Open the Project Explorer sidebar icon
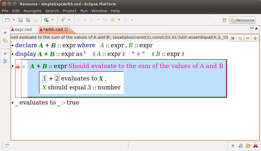 click(x=5, y=40)
